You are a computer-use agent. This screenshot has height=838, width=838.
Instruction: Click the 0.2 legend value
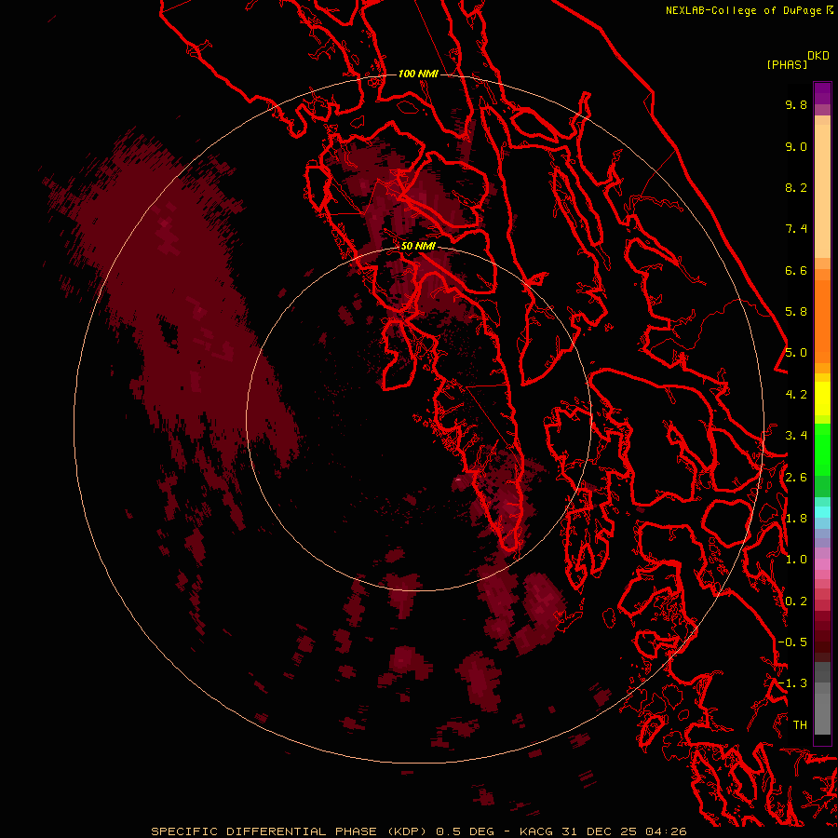pos(796,601)
